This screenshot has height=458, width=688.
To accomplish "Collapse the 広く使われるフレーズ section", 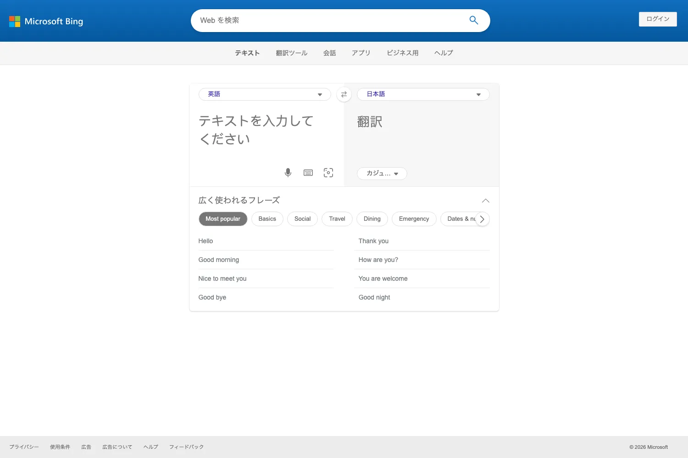I will point(486,201).
